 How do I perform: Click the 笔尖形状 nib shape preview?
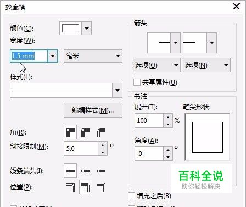[207, 137]
